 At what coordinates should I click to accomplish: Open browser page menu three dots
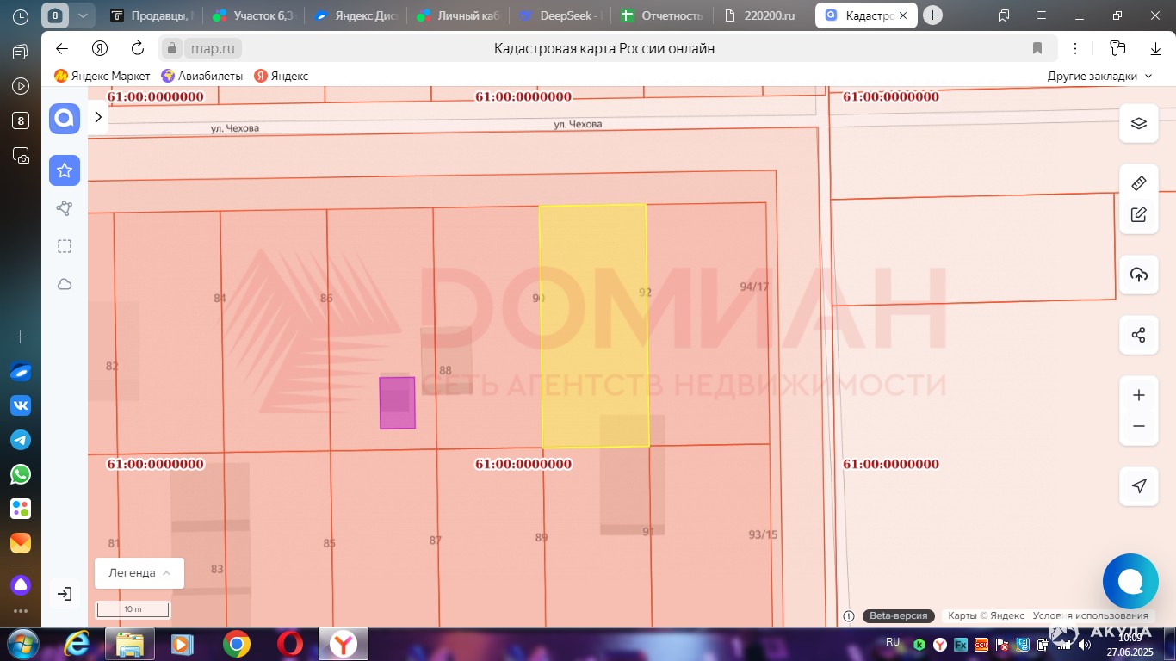click(1075, 48)
